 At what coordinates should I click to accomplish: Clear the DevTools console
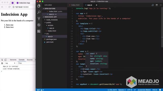tap(2, 63)
